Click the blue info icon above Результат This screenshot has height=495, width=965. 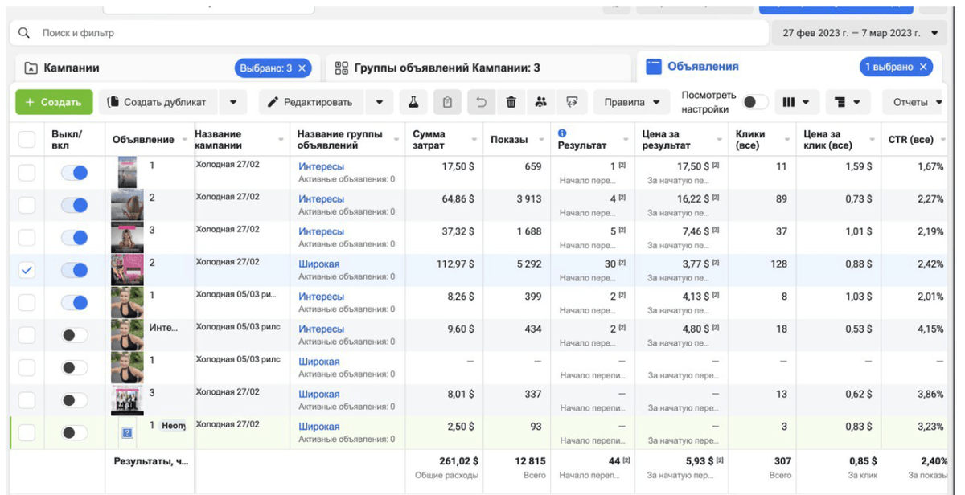[x=562, y=133]
